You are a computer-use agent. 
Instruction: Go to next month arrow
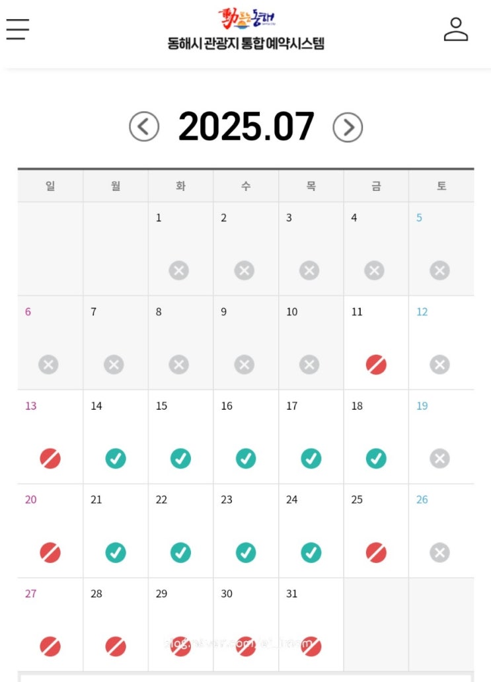pos(348,127)
